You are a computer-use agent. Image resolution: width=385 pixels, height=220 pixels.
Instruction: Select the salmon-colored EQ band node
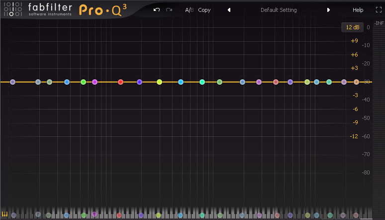pyautogui.click(x=276, y=82)
